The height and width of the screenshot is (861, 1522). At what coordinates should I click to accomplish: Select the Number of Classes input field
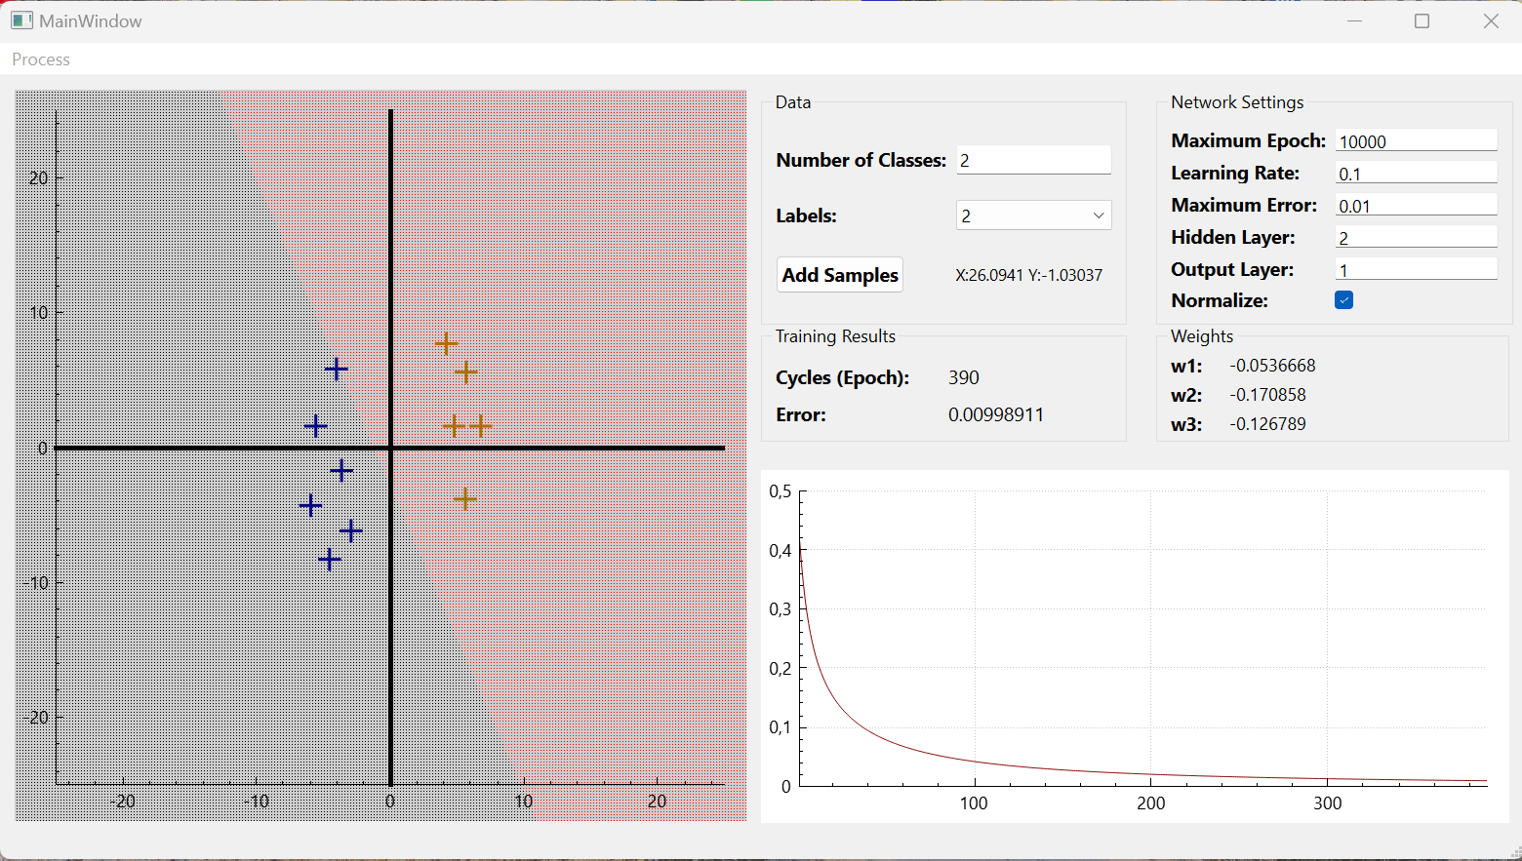pyautogui.click(x=1032, y=160)
